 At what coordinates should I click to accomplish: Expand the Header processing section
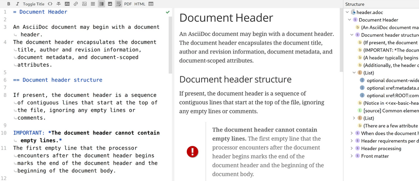(x=352, y=148)
